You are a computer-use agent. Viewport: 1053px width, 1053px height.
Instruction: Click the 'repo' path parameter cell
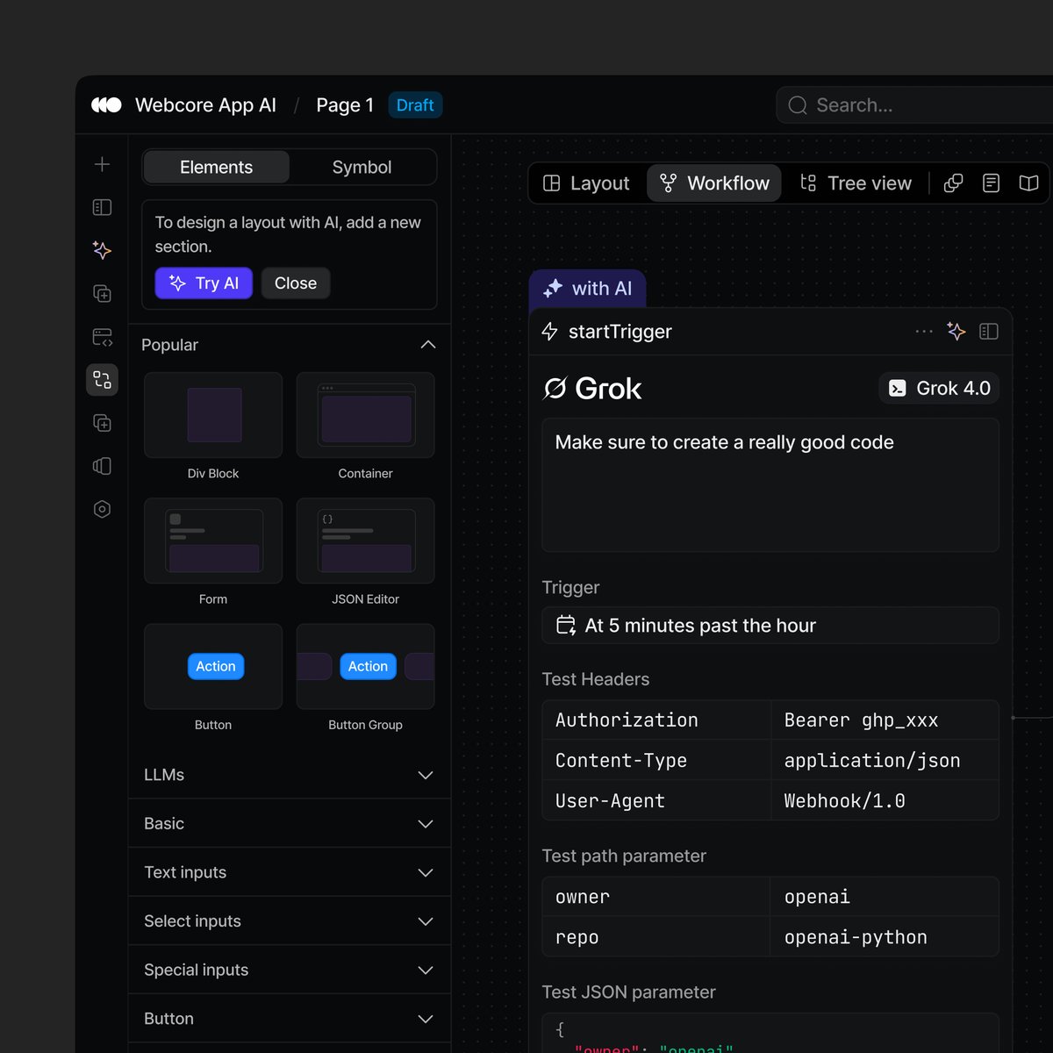(656, 937)
